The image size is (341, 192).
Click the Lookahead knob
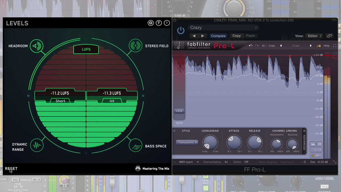pyautogui.click(x=210, y=142)
